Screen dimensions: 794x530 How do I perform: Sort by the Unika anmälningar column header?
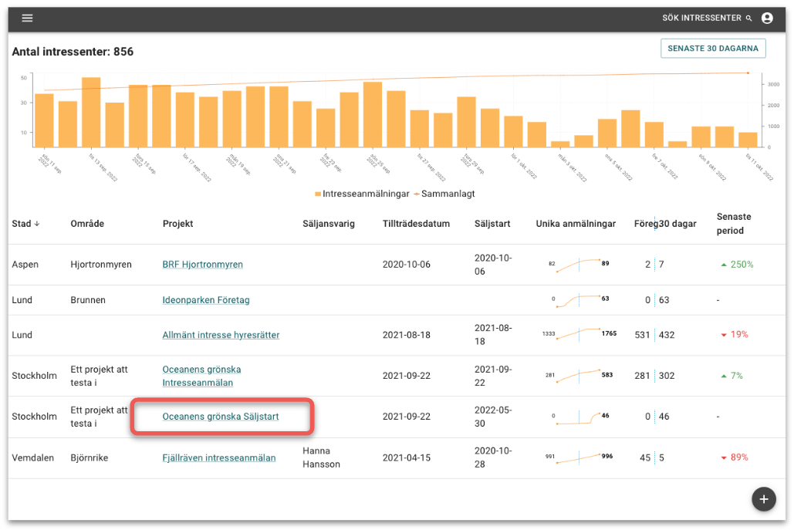pyautogui.click(x=575, y=224)
